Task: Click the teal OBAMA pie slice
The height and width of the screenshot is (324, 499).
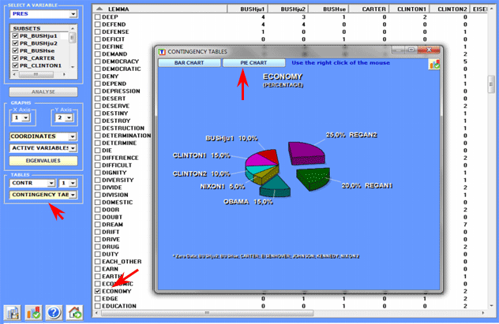Action: (276, 186)
